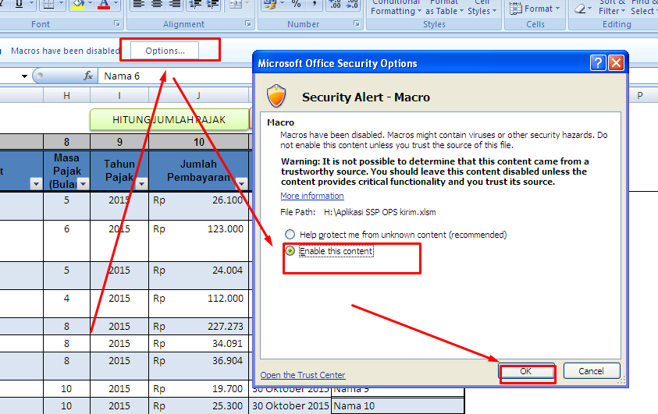This screenshot has width=658, height=414.
Task: Open Alignment dialog launcher
Action: click(248, 24)
